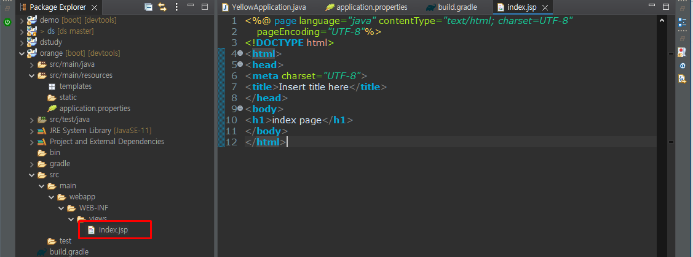Expand the dstudy project node
The image size is (693, 257).
22,42
